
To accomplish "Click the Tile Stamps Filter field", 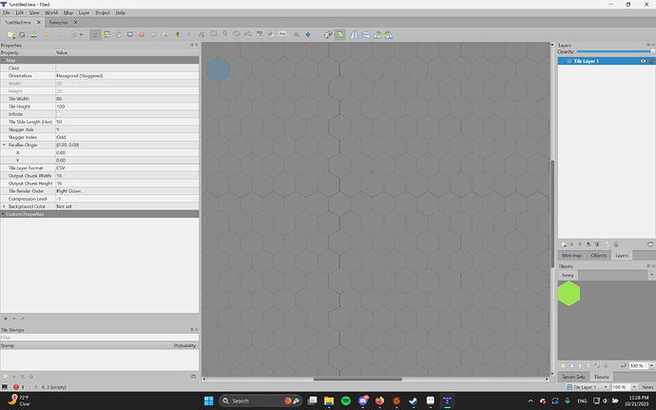I will (100, 338).
